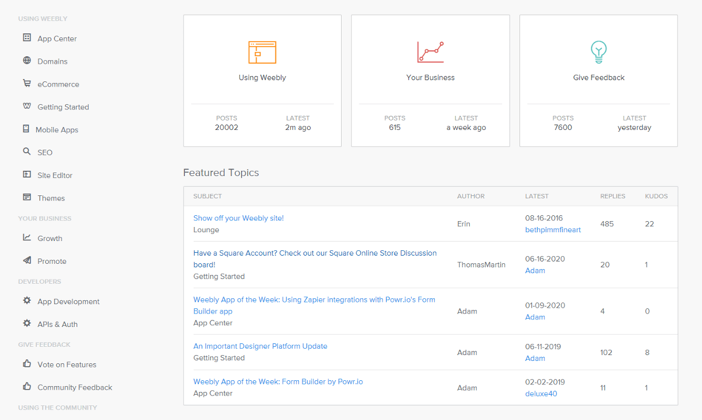
Task: Click the red Your Business graph icon
Action: tap(431, 52)
